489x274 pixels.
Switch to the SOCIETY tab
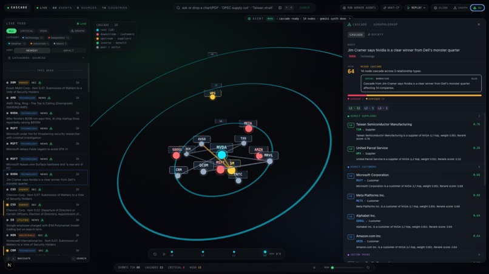[x=376, y=35]
